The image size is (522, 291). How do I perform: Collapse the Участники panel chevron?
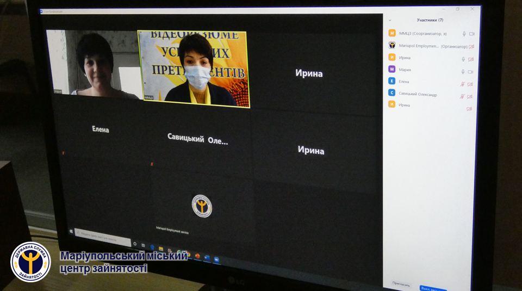pyautogui.click(x=390, y=20)
